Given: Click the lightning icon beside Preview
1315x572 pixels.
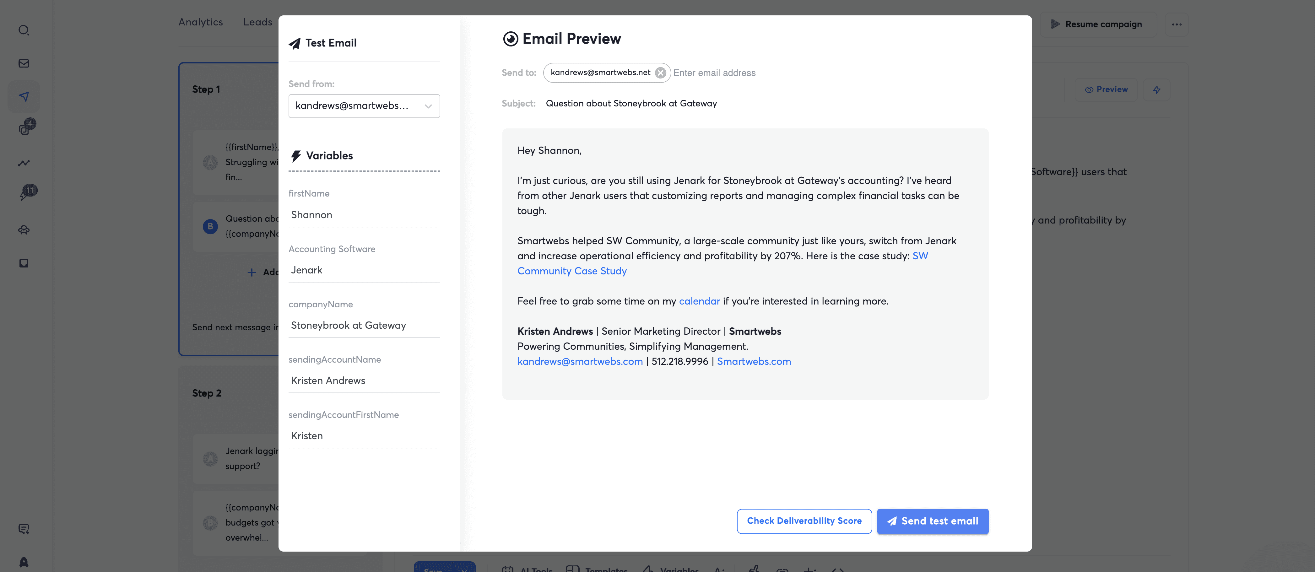Looking at the screenshot, I should point(1156,89).
